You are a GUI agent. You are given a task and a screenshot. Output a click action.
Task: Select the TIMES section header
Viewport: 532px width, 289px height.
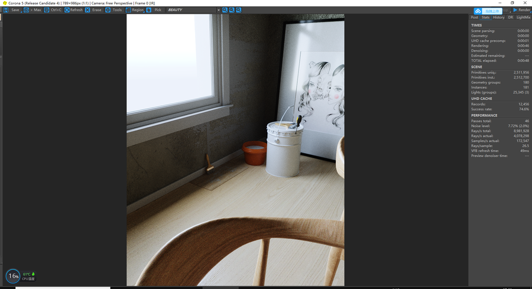(476, 25)
